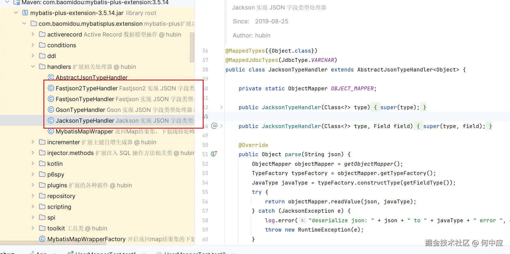
Task: Click the Fastjson2TypeHandler class icon
Action: tap(51, 88)
